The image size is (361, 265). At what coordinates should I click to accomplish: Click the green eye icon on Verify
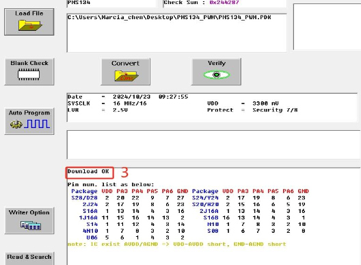point(216,75)
